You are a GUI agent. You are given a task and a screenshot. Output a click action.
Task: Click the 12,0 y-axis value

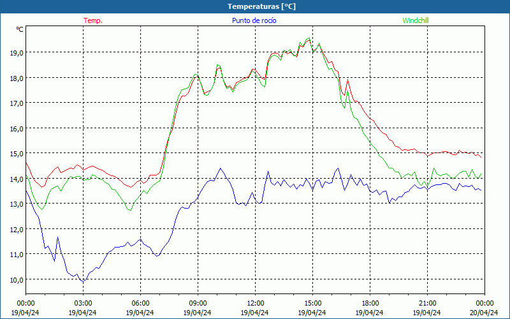point(17,230)
